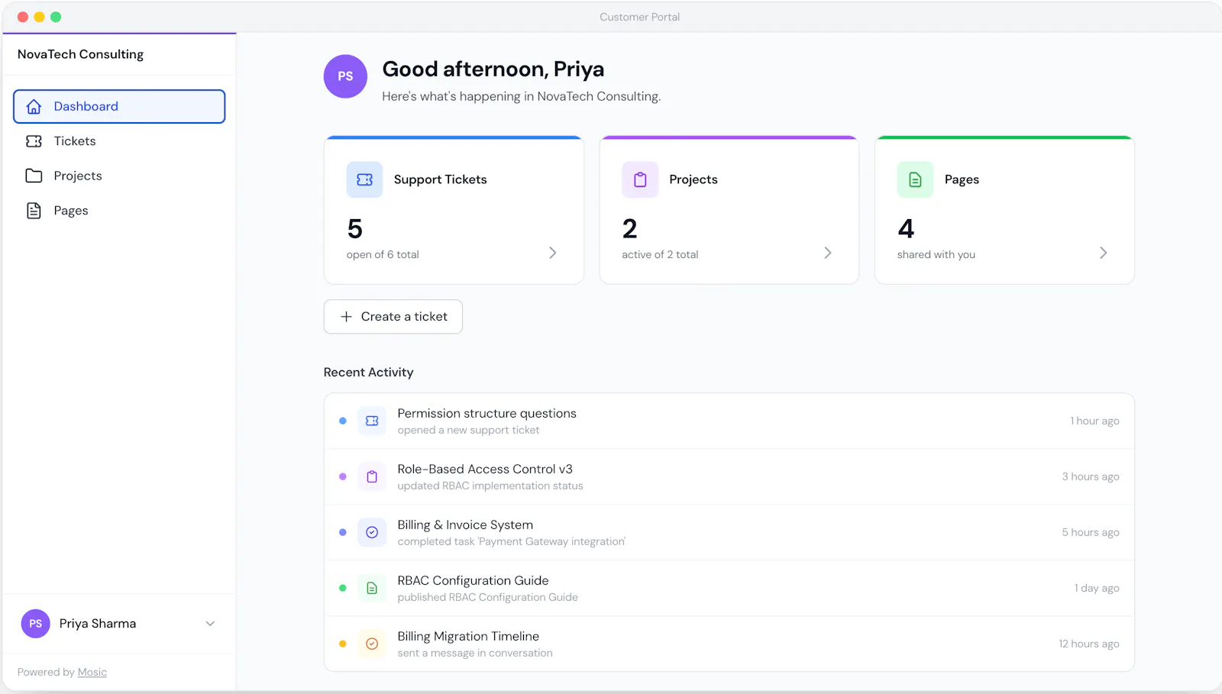
Task: Click document icon beside RBAC Configuration Guide
Action: [372, 588]
